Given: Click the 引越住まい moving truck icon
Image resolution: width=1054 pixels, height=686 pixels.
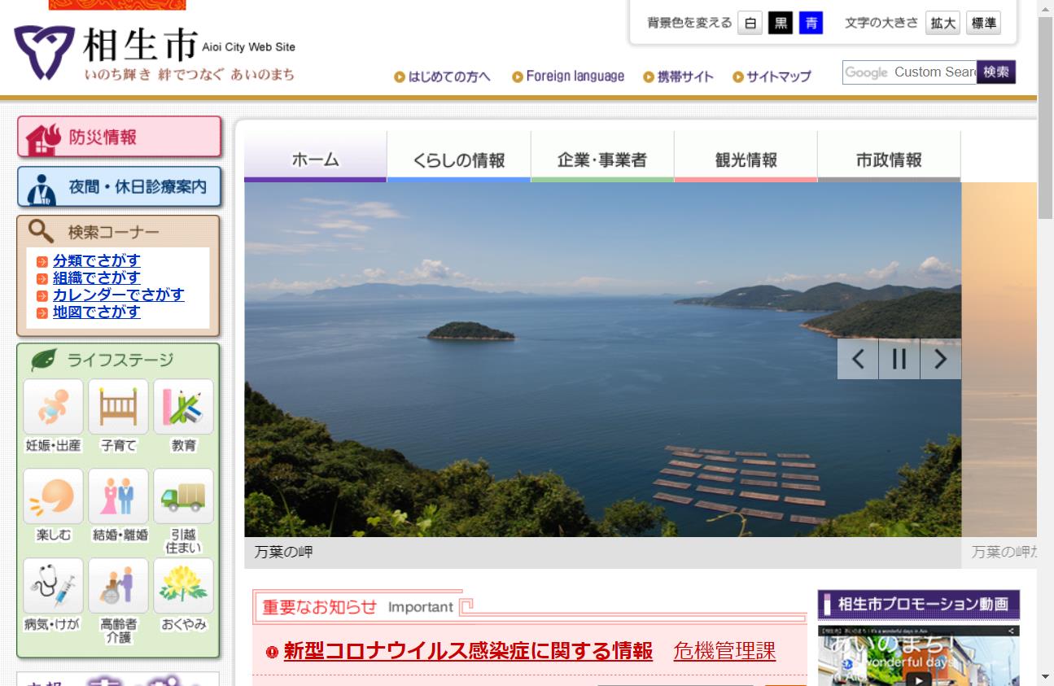Looking at the screenshot, I should 182,496.
